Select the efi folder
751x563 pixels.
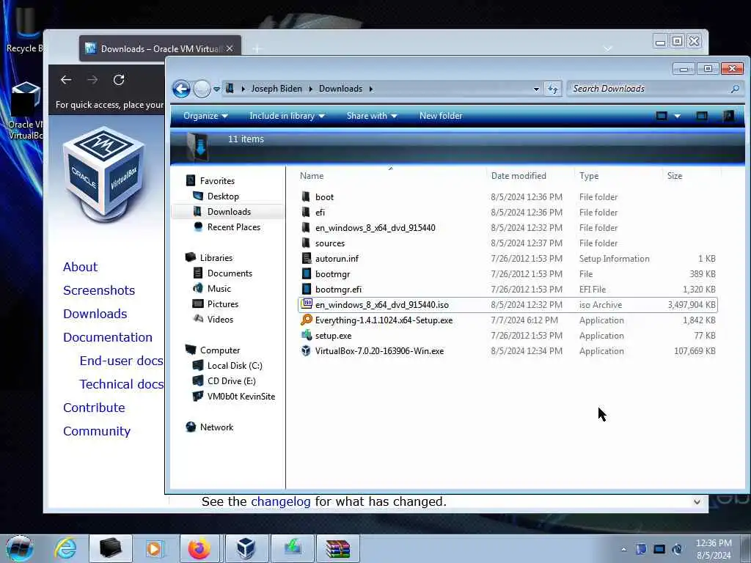tap(508, 212)
